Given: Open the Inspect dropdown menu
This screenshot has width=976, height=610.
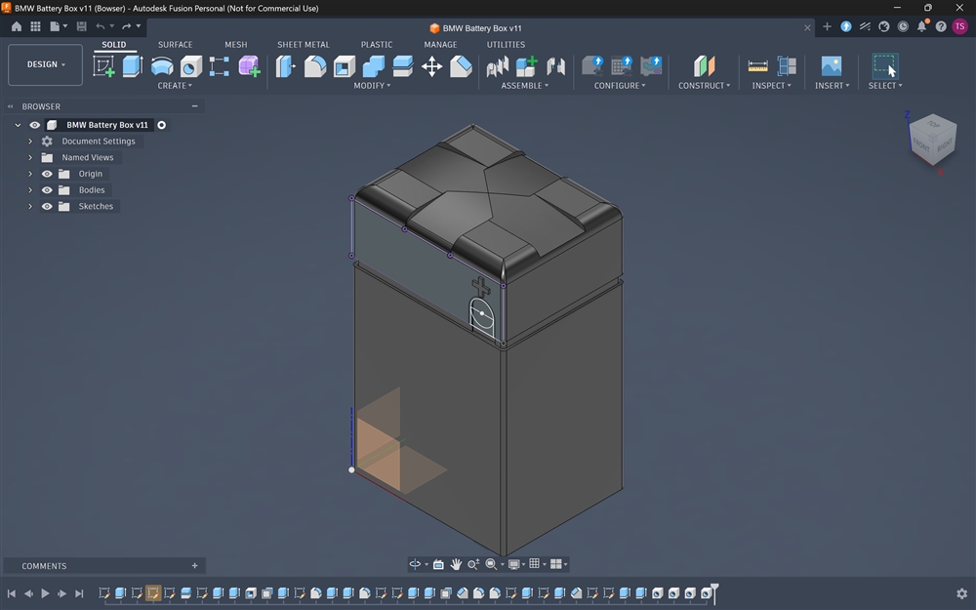Looking at the screenshot, I should pos(771,85).
